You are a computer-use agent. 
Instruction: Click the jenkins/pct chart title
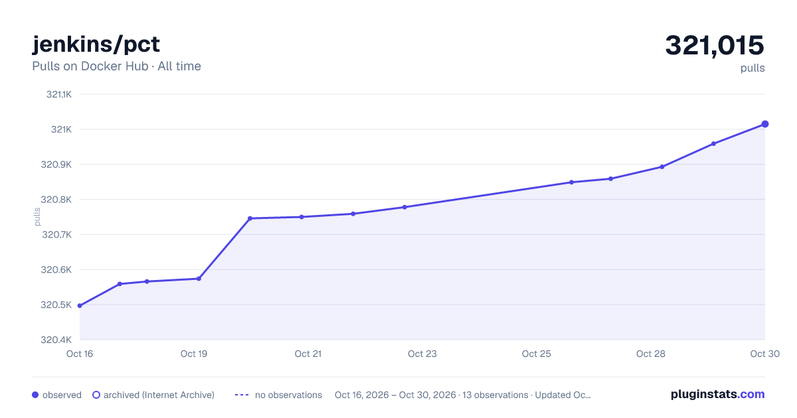[96, 44]
